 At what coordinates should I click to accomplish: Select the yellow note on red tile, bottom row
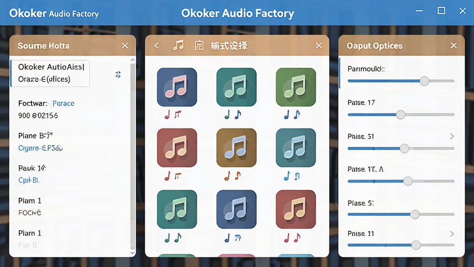tap(296, 209)
